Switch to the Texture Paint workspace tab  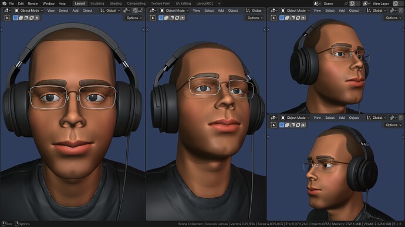coord(161,4)
